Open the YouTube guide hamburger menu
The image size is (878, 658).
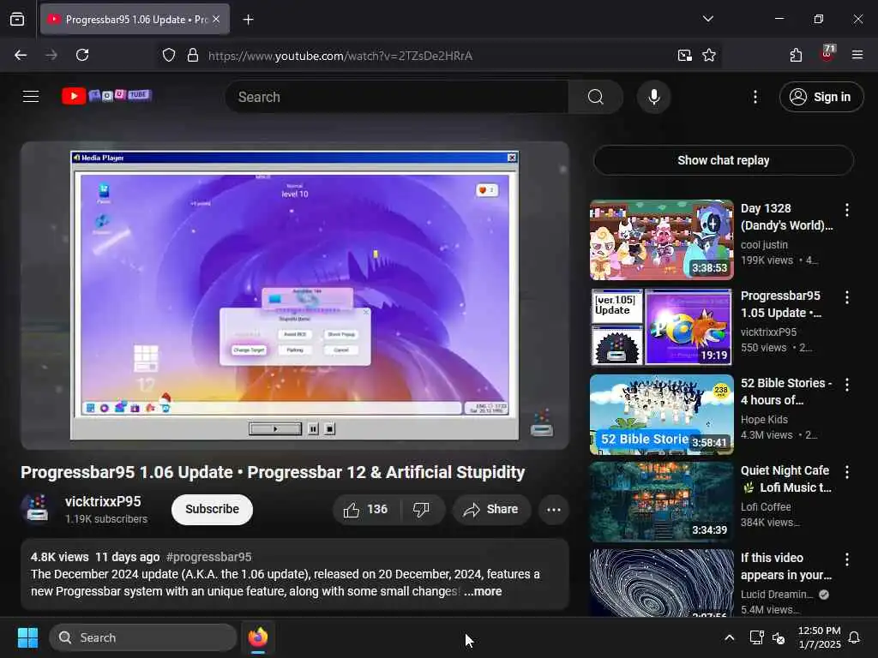[x=31, y=97]
